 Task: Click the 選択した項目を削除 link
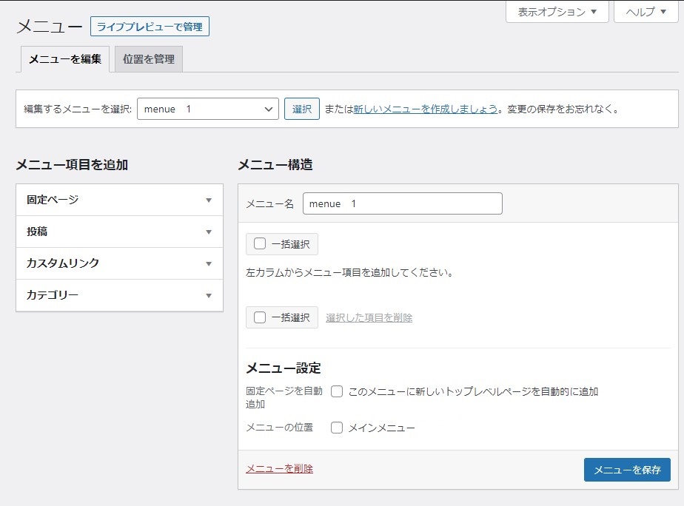(x=369, y=317)
